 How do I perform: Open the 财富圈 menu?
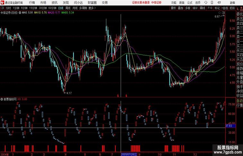coord(92,3)
